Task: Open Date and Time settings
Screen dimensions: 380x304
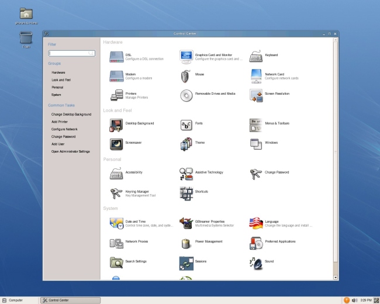Action: pos(116,223)
